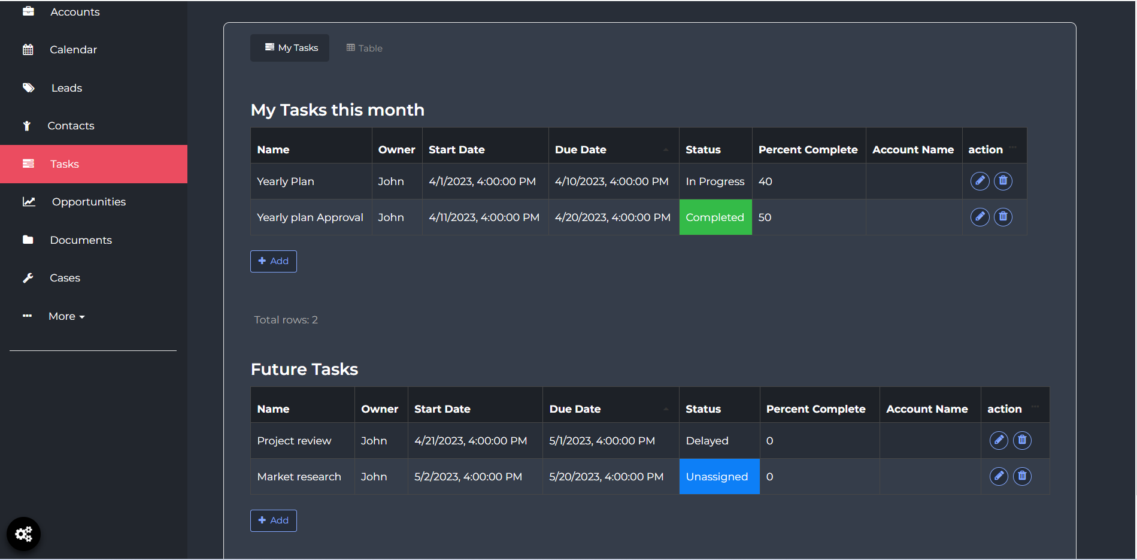Select the highlighted Tasks menu item
The height and width of the screenshot is (560, 1137).
93,164
